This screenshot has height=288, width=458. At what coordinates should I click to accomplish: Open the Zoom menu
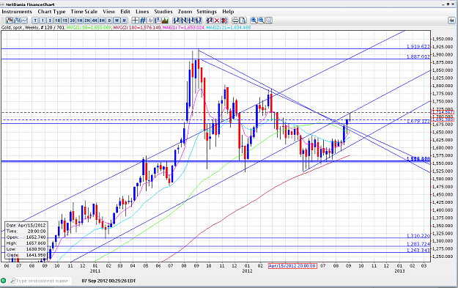185,12
